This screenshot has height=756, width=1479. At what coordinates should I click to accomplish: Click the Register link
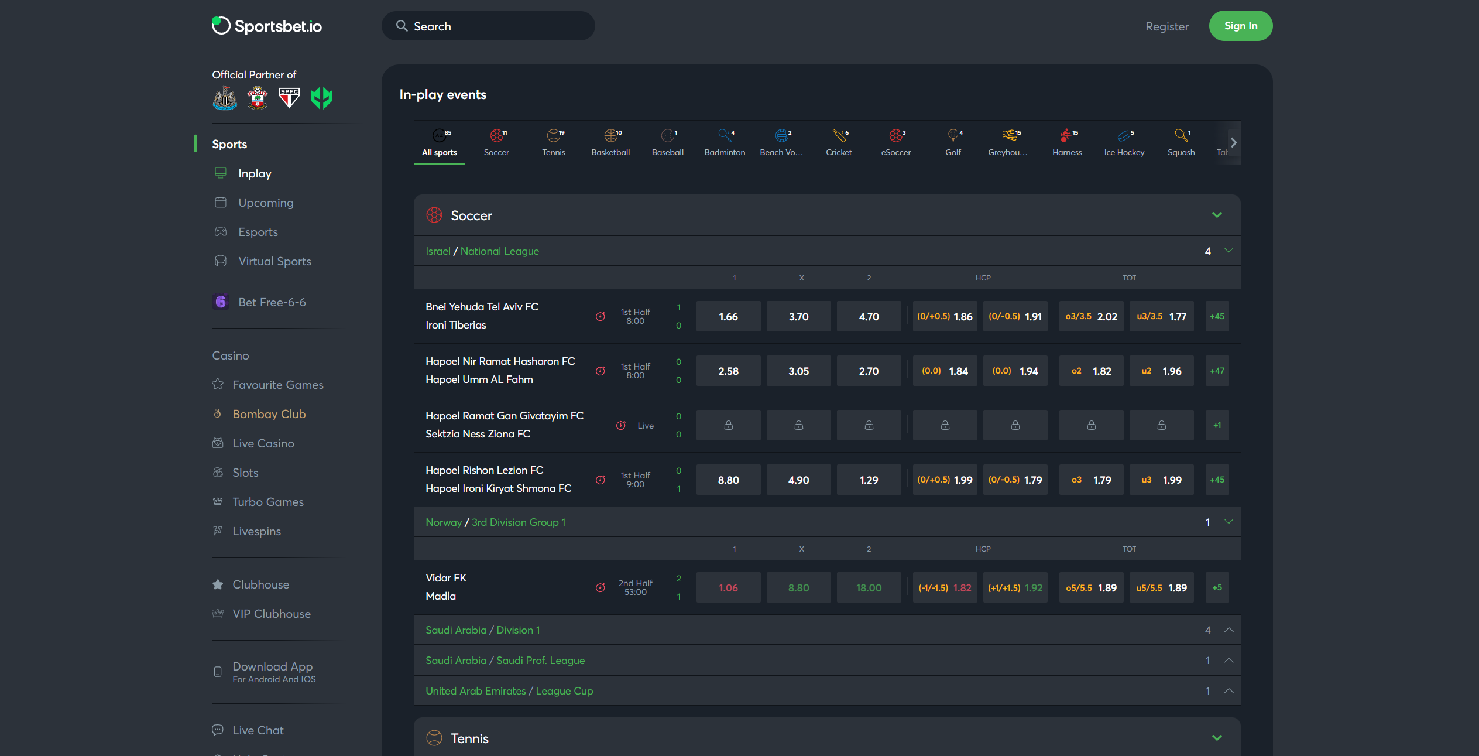point(1167,26)
